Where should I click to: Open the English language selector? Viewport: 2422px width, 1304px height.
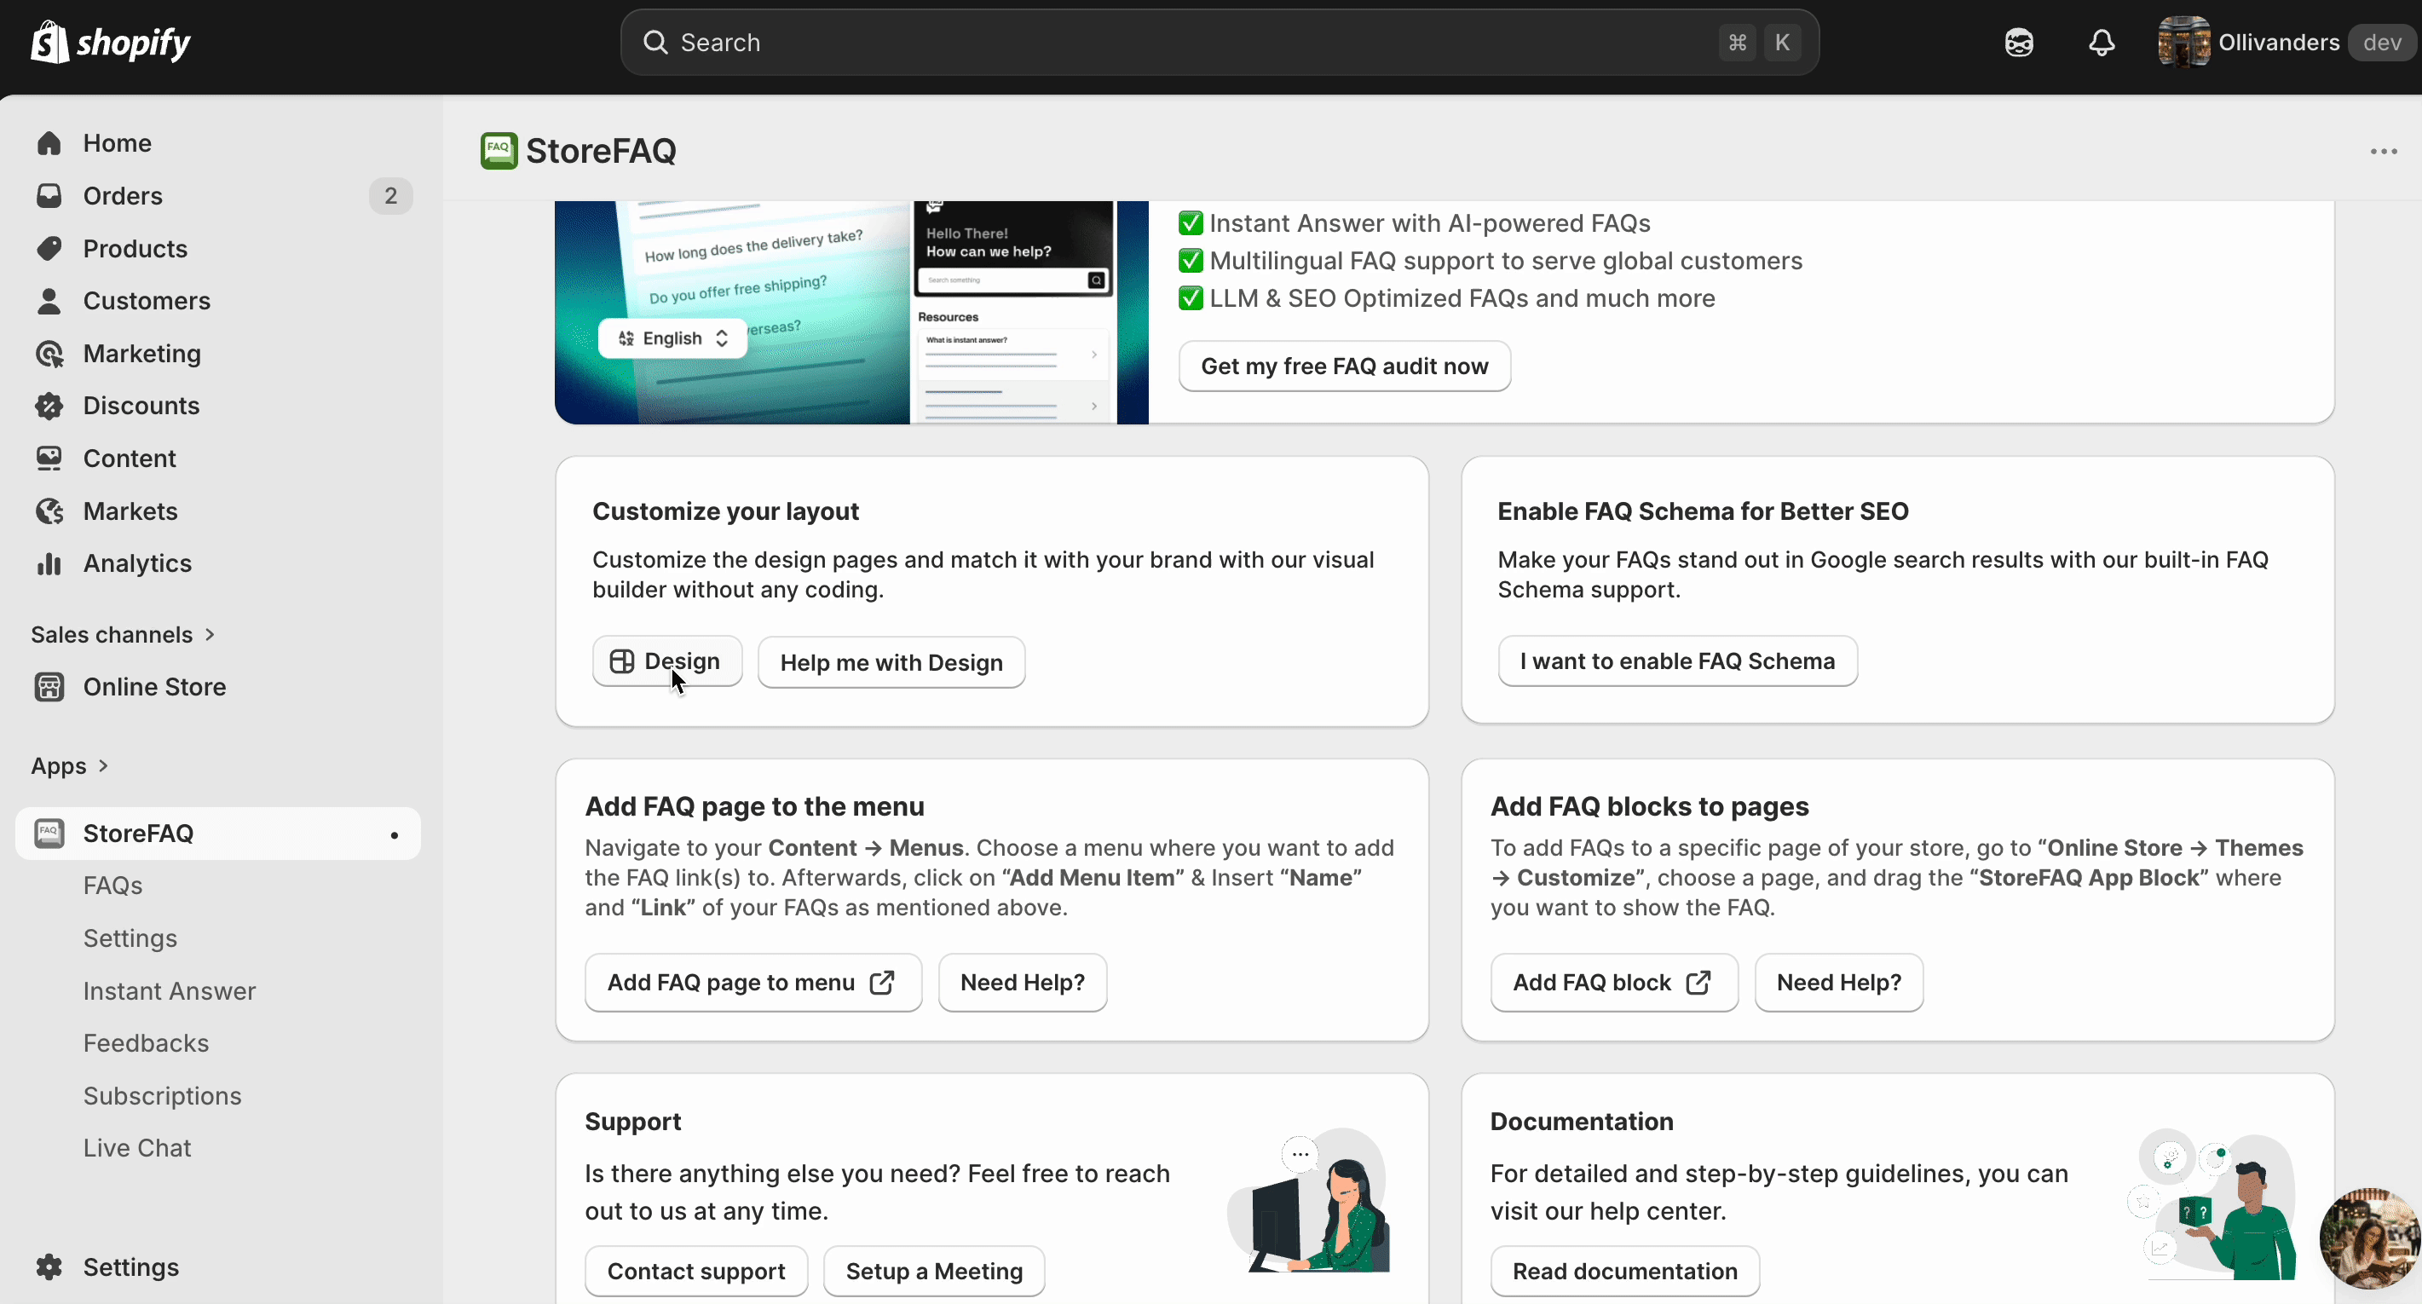pyautogui.click(x=673, y=338)
